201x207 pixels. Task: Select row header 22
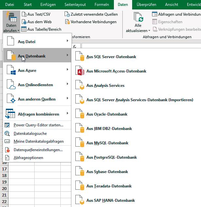(4, 201)
